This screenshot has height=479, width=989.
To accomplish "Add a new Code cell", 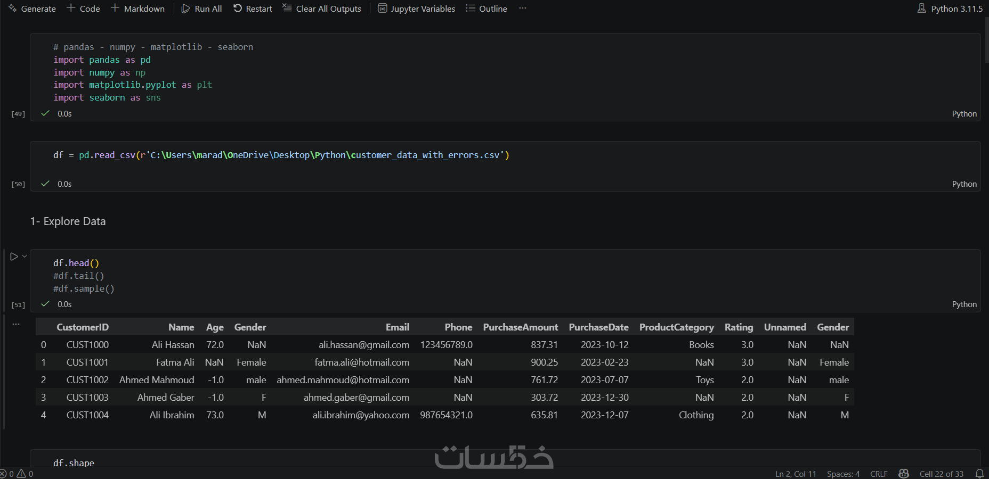I will click(83, 9).
